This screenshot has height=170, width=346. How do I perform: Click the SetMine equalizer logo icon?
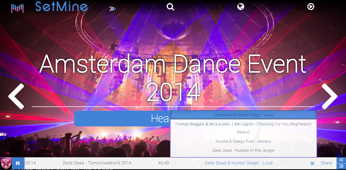(17, 8)
